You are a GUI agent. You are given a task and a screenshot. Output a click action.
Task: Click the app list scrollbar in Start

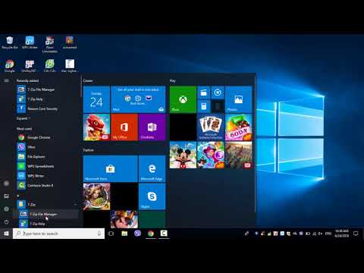click(x=81, y=86)
